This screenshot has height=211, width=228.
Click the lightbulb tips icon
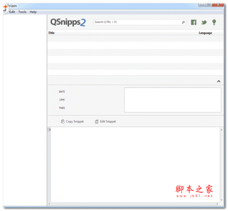pos(214,22)
